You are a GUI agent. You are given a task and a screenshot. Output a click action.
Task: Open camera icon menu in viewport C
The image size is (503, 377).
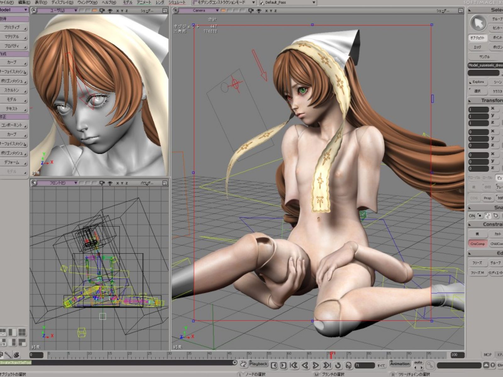(102, 183)
